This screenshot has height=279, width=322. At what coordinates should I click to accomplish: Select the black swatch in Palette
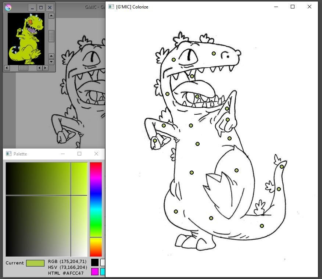[x=95, y=262]
